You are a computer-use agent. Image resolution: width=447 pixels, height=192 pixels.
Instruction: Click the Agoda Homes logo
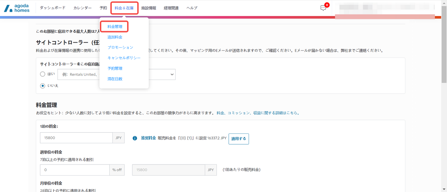[x=17, y=8]
